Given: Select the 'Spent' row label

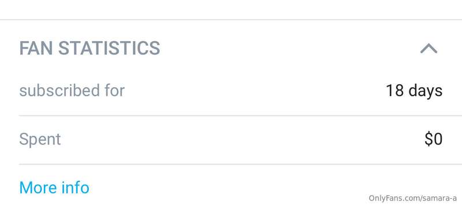Looking at the screenshot, I should (x=40, y=140).
